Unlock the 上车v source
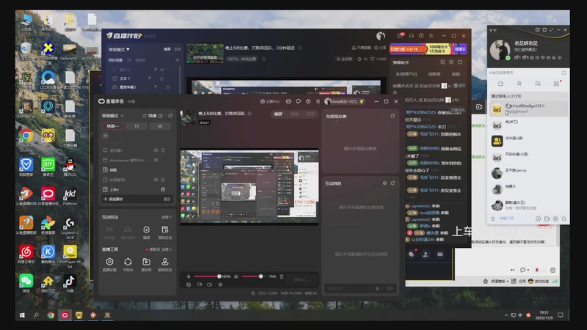 (x=163, y=189)
